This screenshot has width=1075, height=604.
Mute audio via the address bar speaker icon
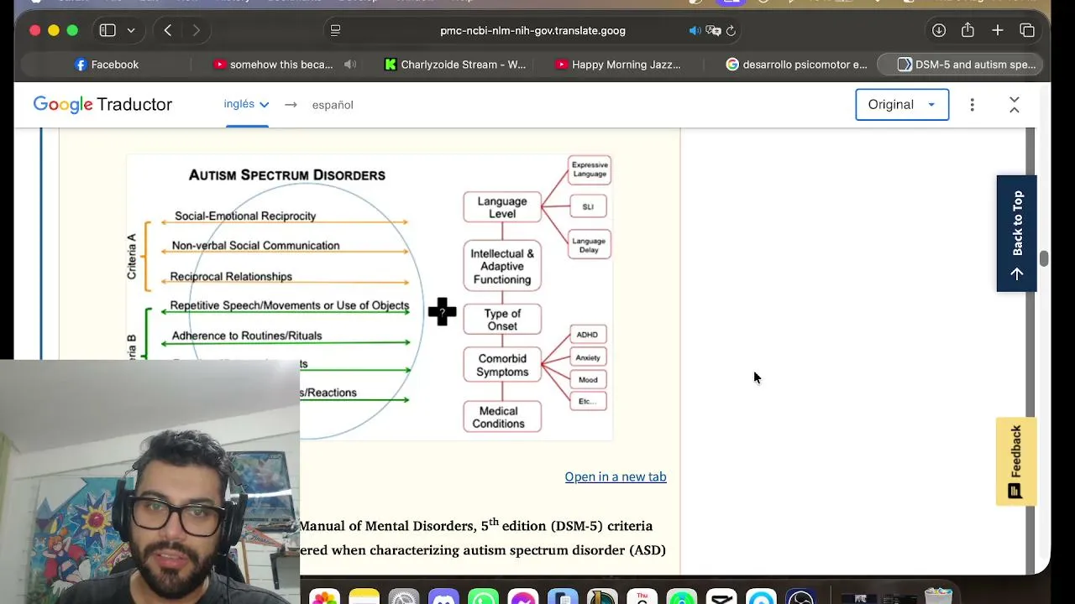(695, 30)
